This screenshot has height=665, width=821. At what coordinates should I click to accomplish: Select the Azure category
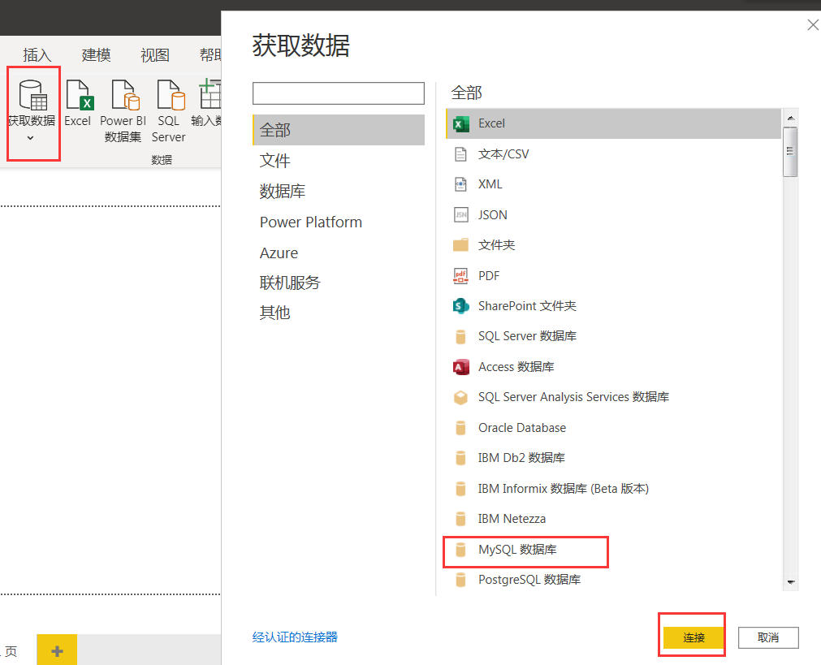coord(279,253)
